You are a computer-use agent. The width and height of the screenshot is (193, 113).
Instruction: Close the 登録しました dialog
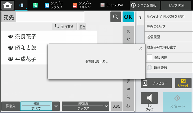(x=141, y=48)
